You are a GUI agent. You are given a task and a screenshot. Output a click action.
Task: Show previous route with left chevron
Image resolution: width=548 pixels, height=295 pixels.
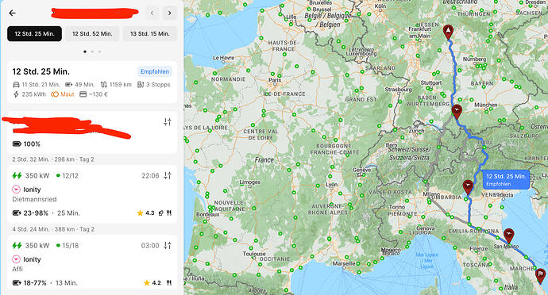[x=152, y=13]
